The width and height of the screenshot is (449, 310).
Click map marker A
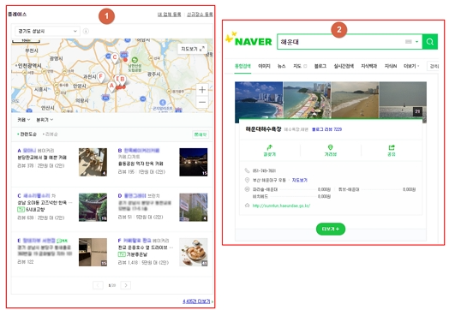pos(111,86)
